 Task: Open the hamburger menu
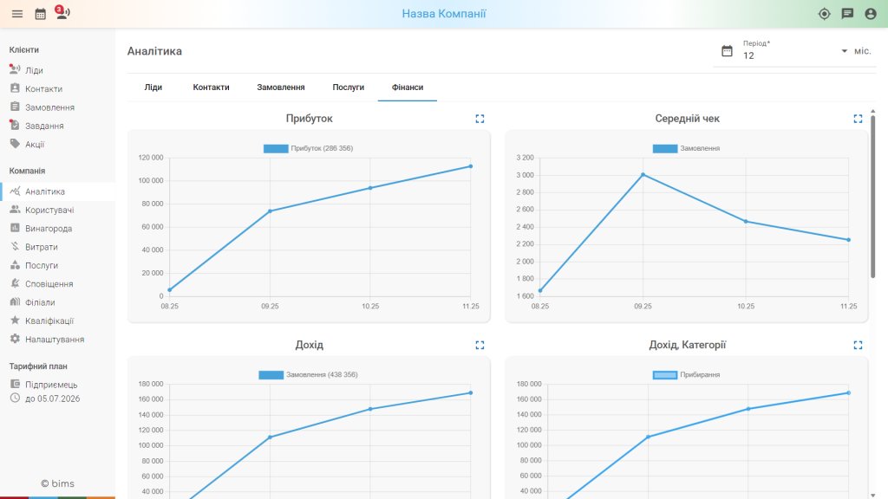tap(17, 14)
